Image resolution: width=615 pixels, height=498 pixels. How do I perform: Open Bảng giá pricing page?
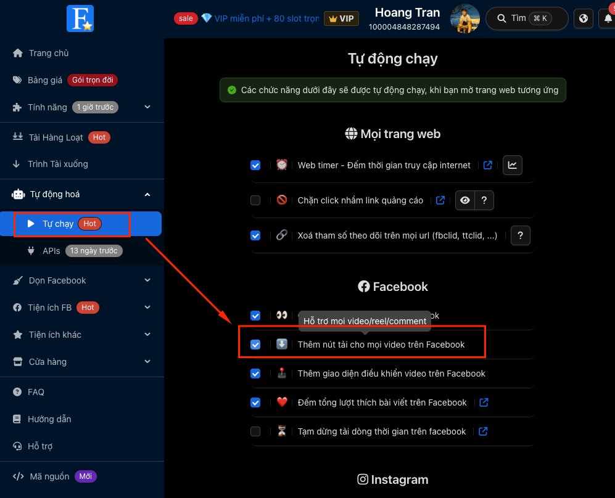tap(81, 80)
